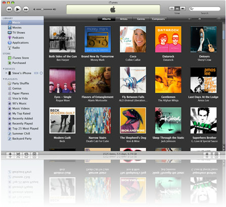The image size is (226, 207).
Task: Select Brand New By Tomorrow album
Action: click(x=98, y=39)
